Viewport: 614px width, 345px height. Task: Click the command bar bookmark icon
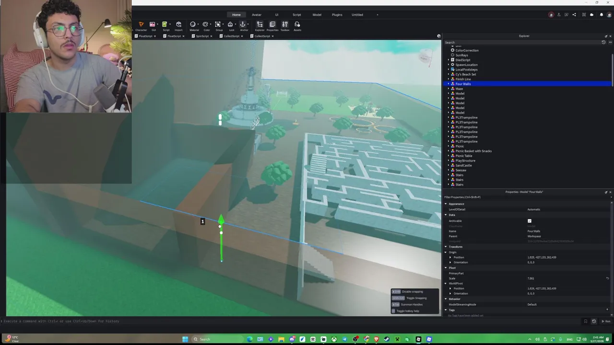point(585,322)
